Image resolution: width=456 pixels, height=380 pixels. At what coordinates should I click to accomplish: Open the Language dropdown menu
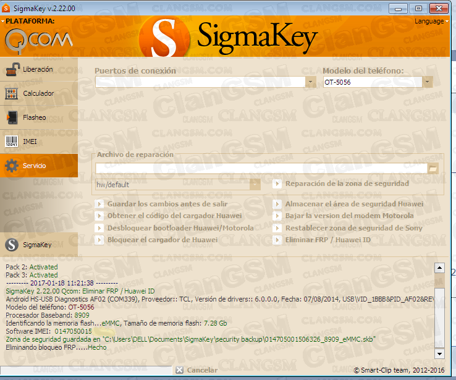tap(431, 21)
